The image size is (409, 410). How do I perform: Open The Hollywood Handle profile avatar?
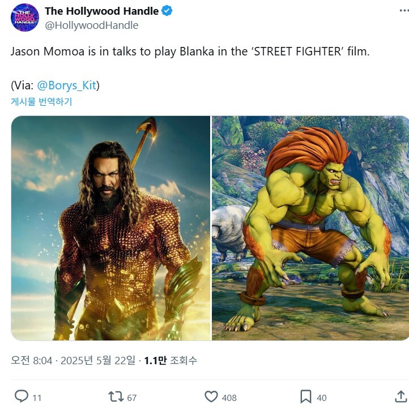pyautogui.click(x=25, y=18)
